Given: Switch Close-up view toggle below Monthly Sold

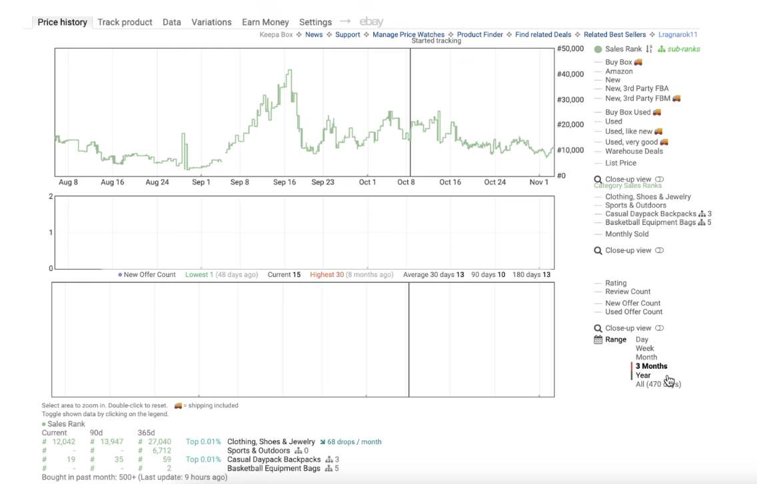Looking at the screenshot, I should pyautogui.click(x=659, y=250).
